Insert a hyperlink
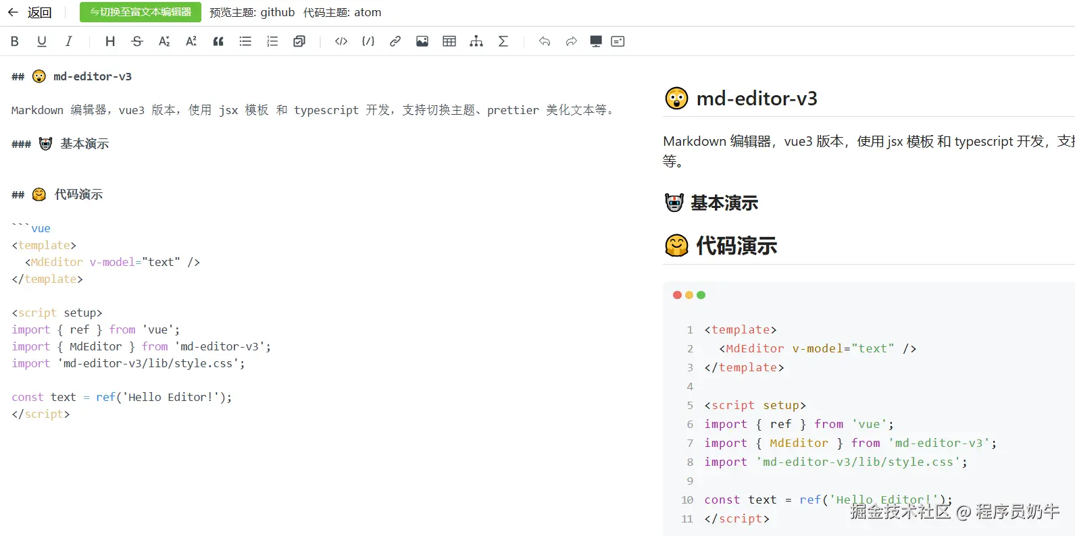The image size is (1075, 536). point(395,41)
